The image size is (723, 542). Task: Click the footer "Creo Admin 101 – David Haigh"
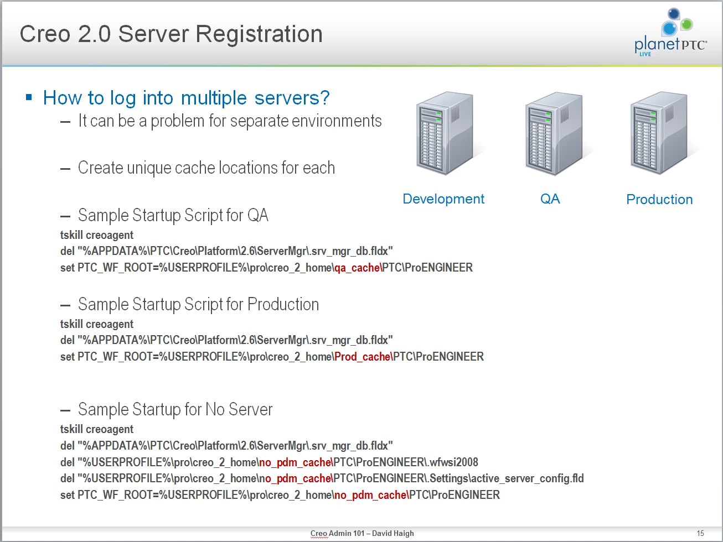click(x=362, y=533)
